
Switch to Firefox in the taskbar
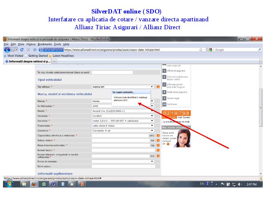click(x=34, y=184)
